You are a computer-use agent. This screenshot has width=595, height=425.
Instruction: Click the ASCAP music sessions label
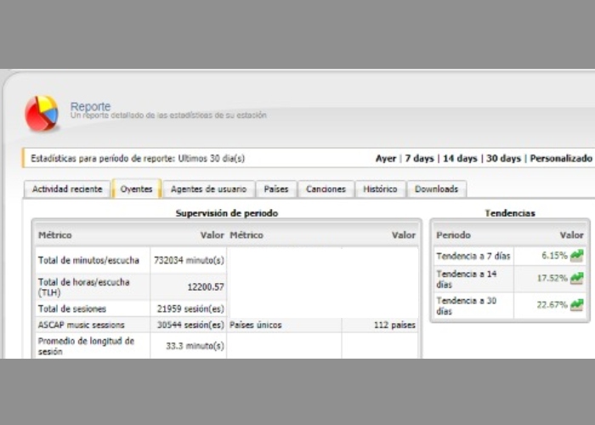point(81,325)
